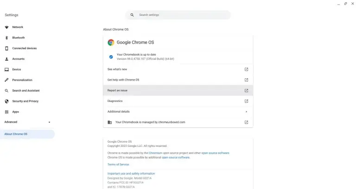Open Device settings section
Viewport: 356px width, 189px height.
(x=17, y=69)
